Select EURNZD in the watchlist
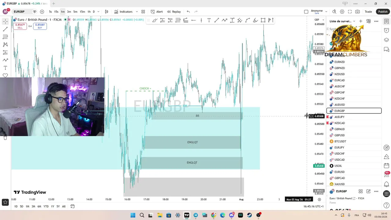The width and height of the screenshot is (391, 220). click(x=354, y=62)
